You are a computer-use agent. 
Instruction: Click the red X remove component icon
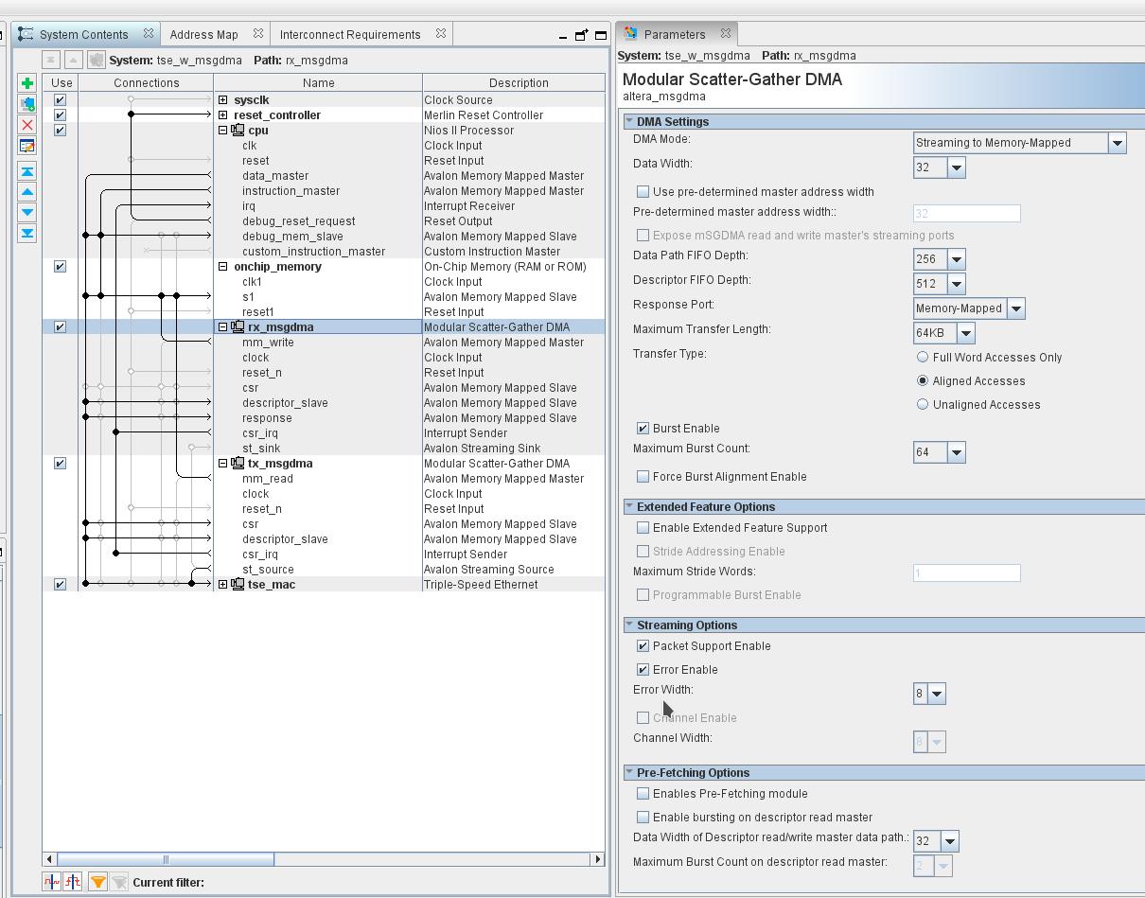click(26, 125)
